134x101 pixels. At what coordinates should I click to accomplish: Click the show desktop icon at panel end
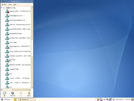pyautogui.click(x=132, y=99)
